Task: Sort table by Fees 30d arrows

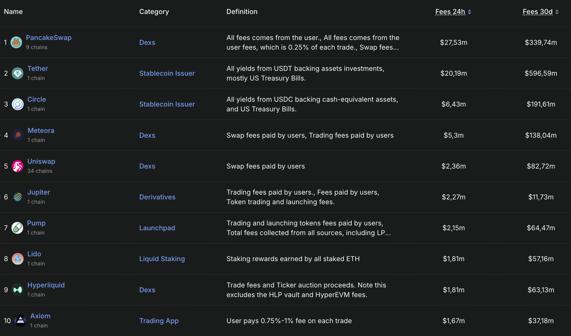Action: coord(557,12)
